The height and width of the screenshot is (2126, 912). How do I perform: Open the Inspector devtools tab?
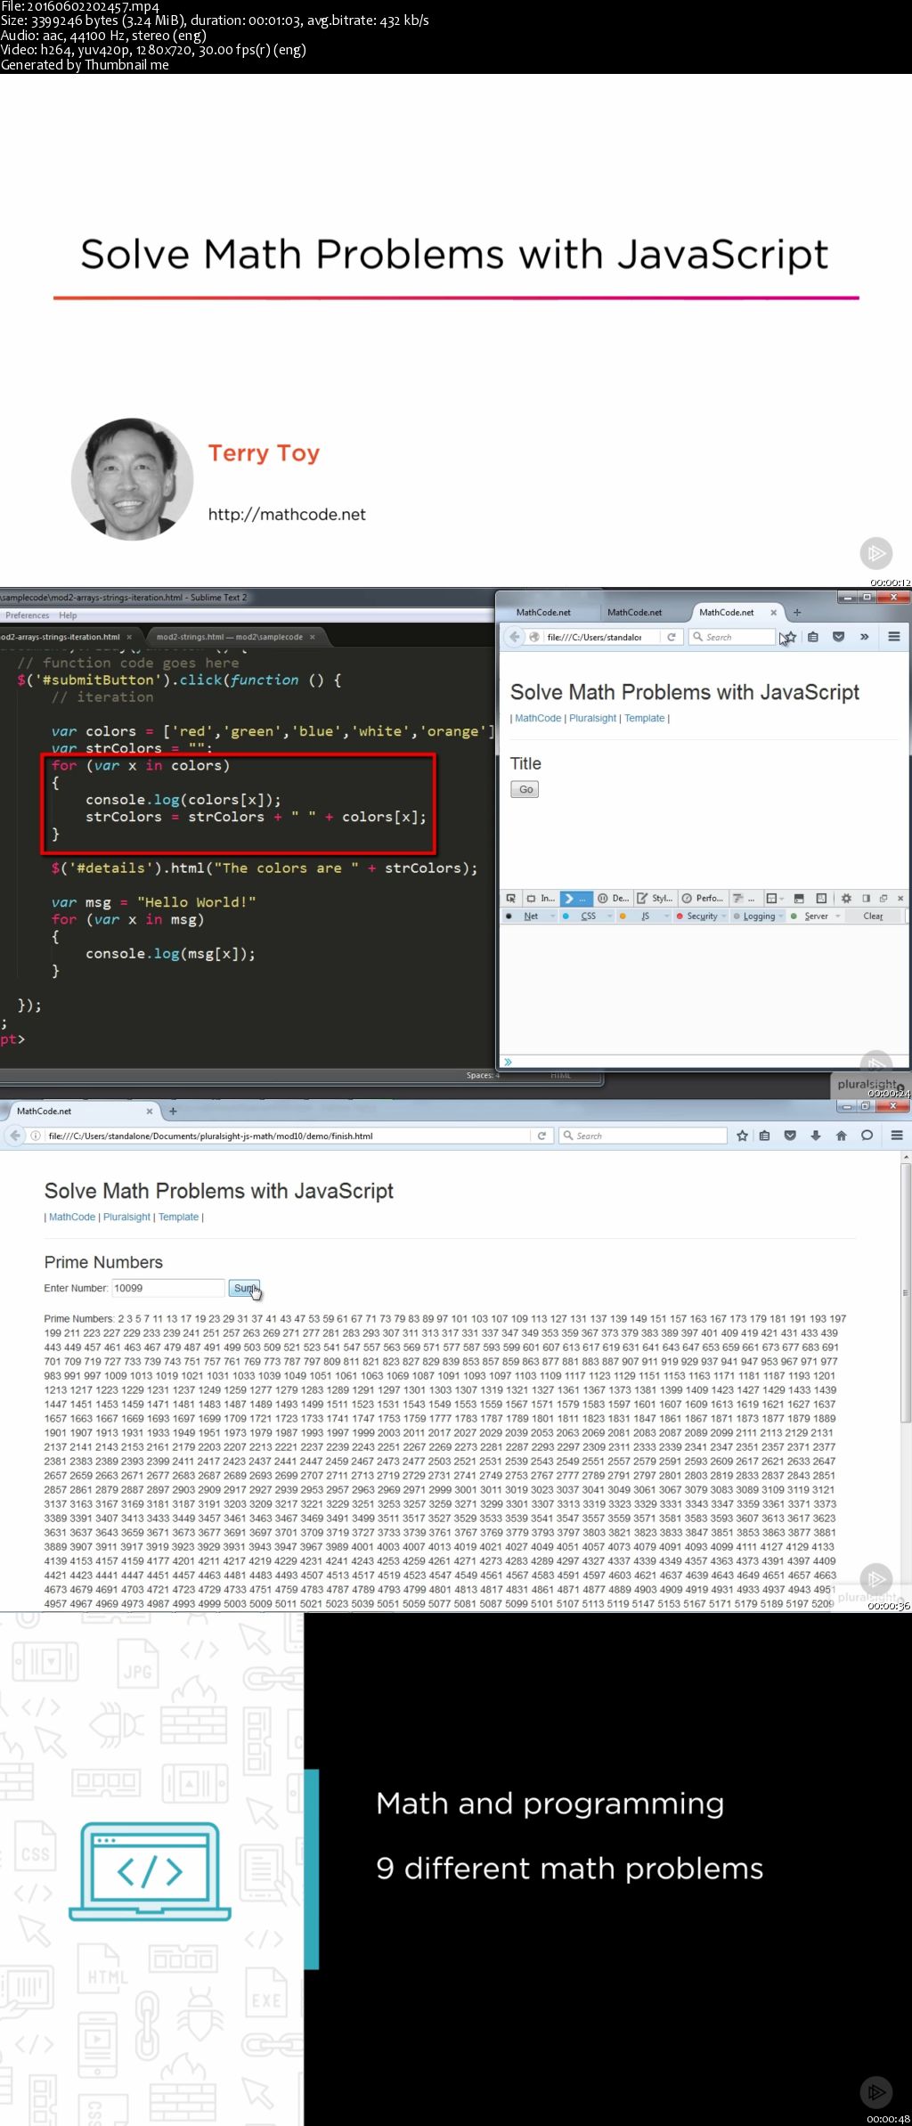pos(540,898)
